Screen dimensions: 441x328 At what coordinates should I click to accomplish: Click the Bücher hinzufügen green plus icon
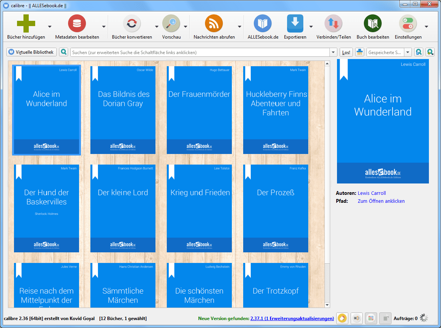(26, 23)
